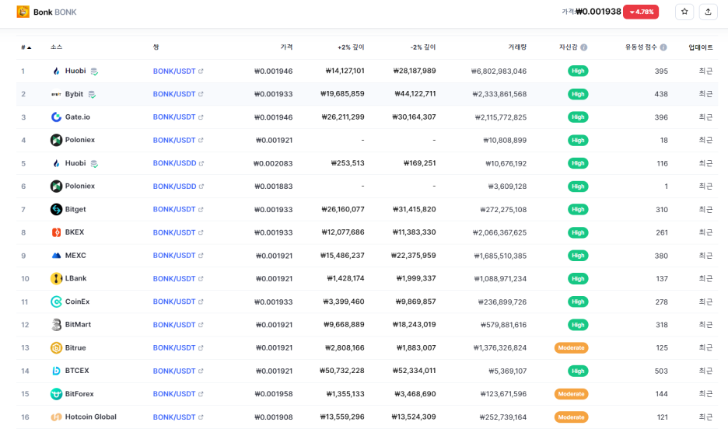Sort by +2% 깊이 column header
The image size is (728, 429).
pos(351,47)
